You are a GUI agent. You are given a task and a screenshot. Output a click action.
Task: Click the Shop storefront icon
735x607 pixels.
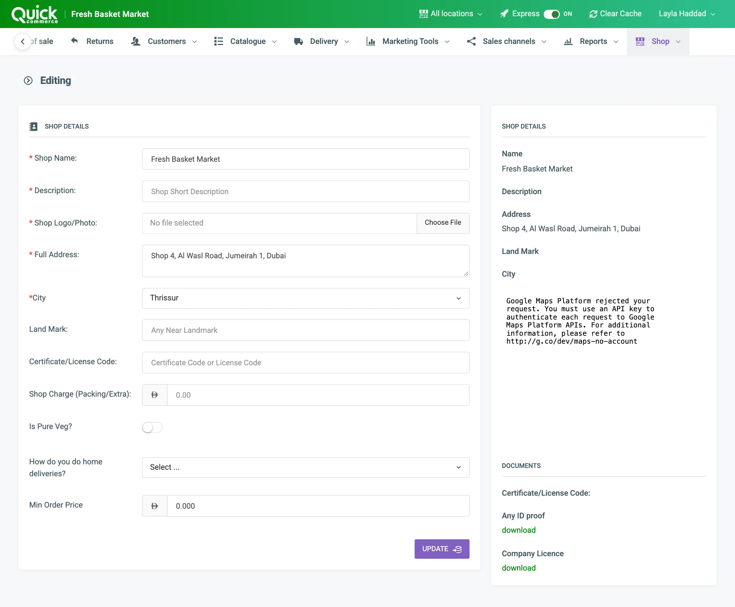pyautogui.click(x=640, y=41)
